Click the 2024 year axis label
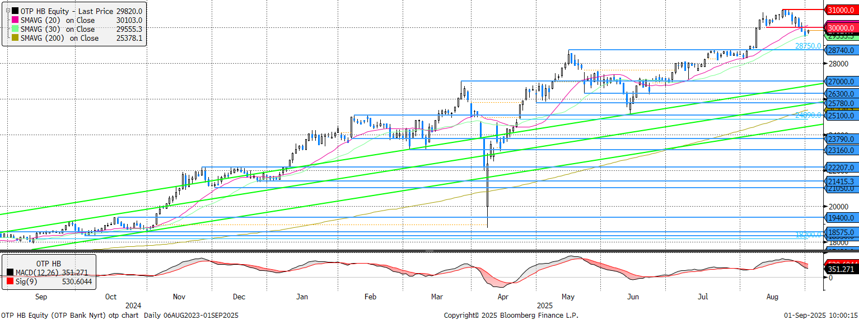Image resolution: width=859 pixels, height=320 pixels. tap(134, 306)
